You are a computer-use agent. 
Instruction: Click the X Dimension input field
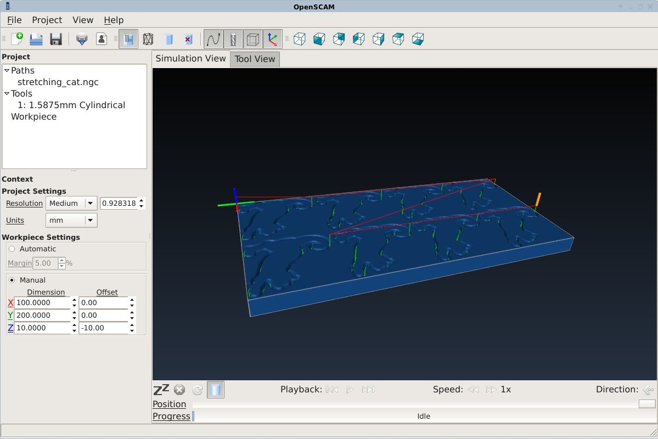(42, 303)
